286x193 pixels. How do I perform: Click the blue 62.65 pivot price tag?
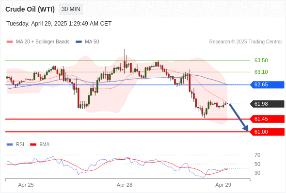point(267,84)
